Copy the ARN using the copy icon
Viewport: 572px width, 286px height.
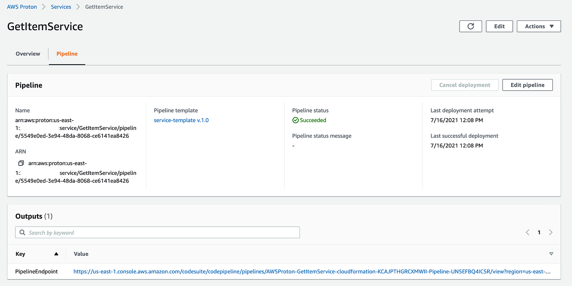point(20,163)
